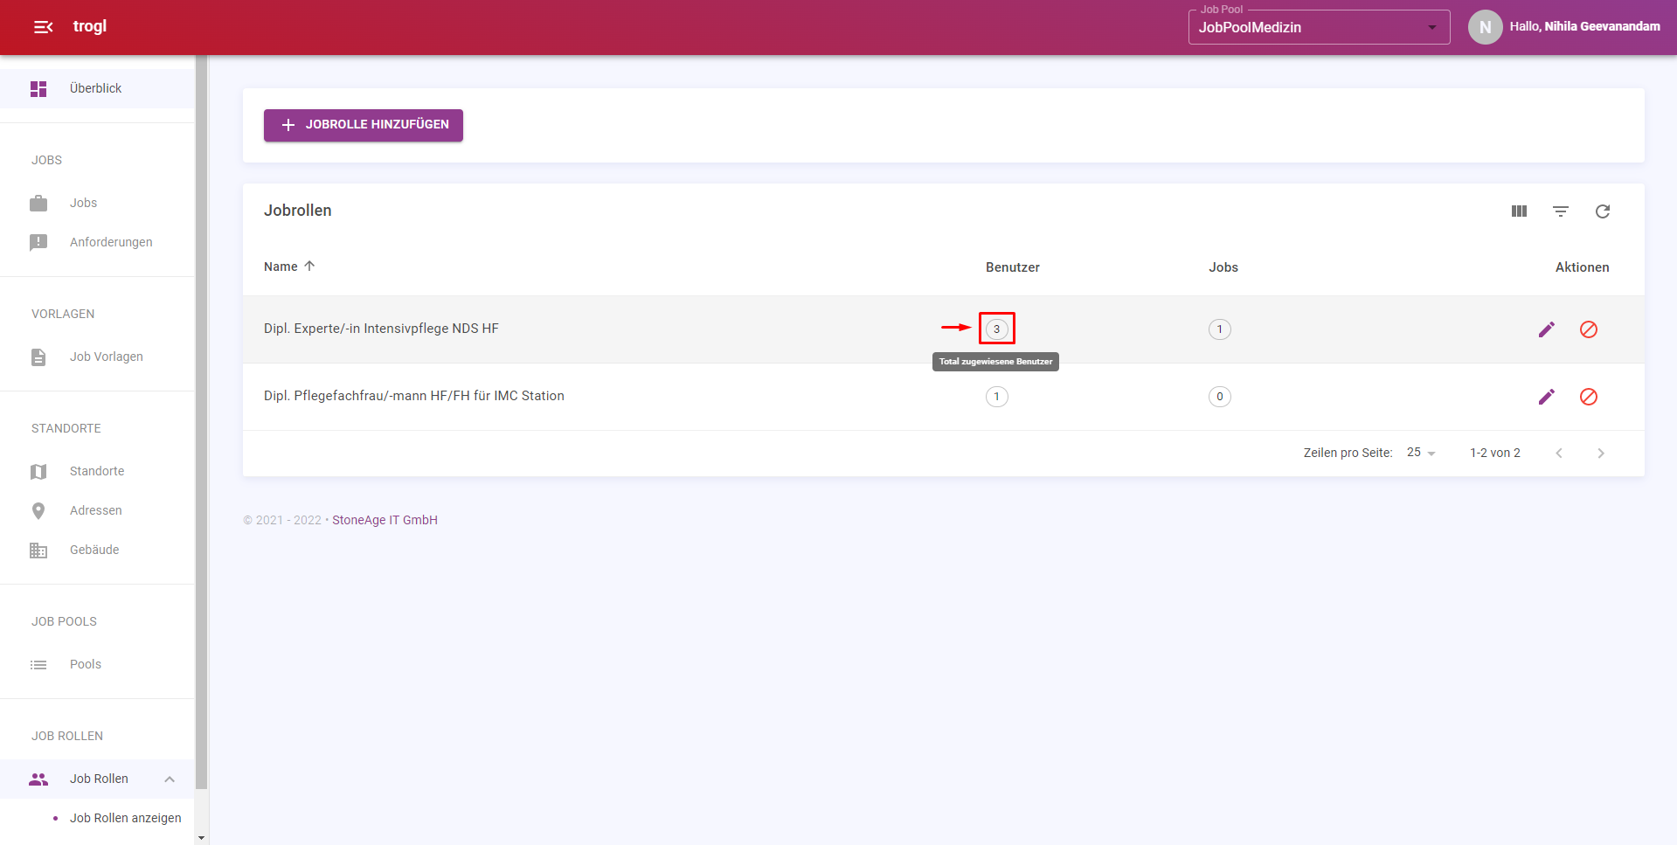Go to the next table page
The width and height of the screenshot is (1677, 845).
point(1601,453)
